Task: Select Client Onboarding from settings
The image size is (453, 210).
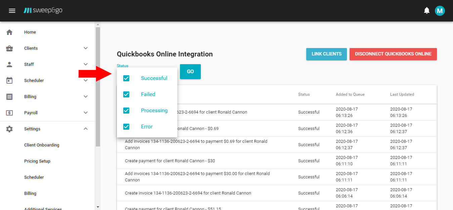Action: (41, 145)
